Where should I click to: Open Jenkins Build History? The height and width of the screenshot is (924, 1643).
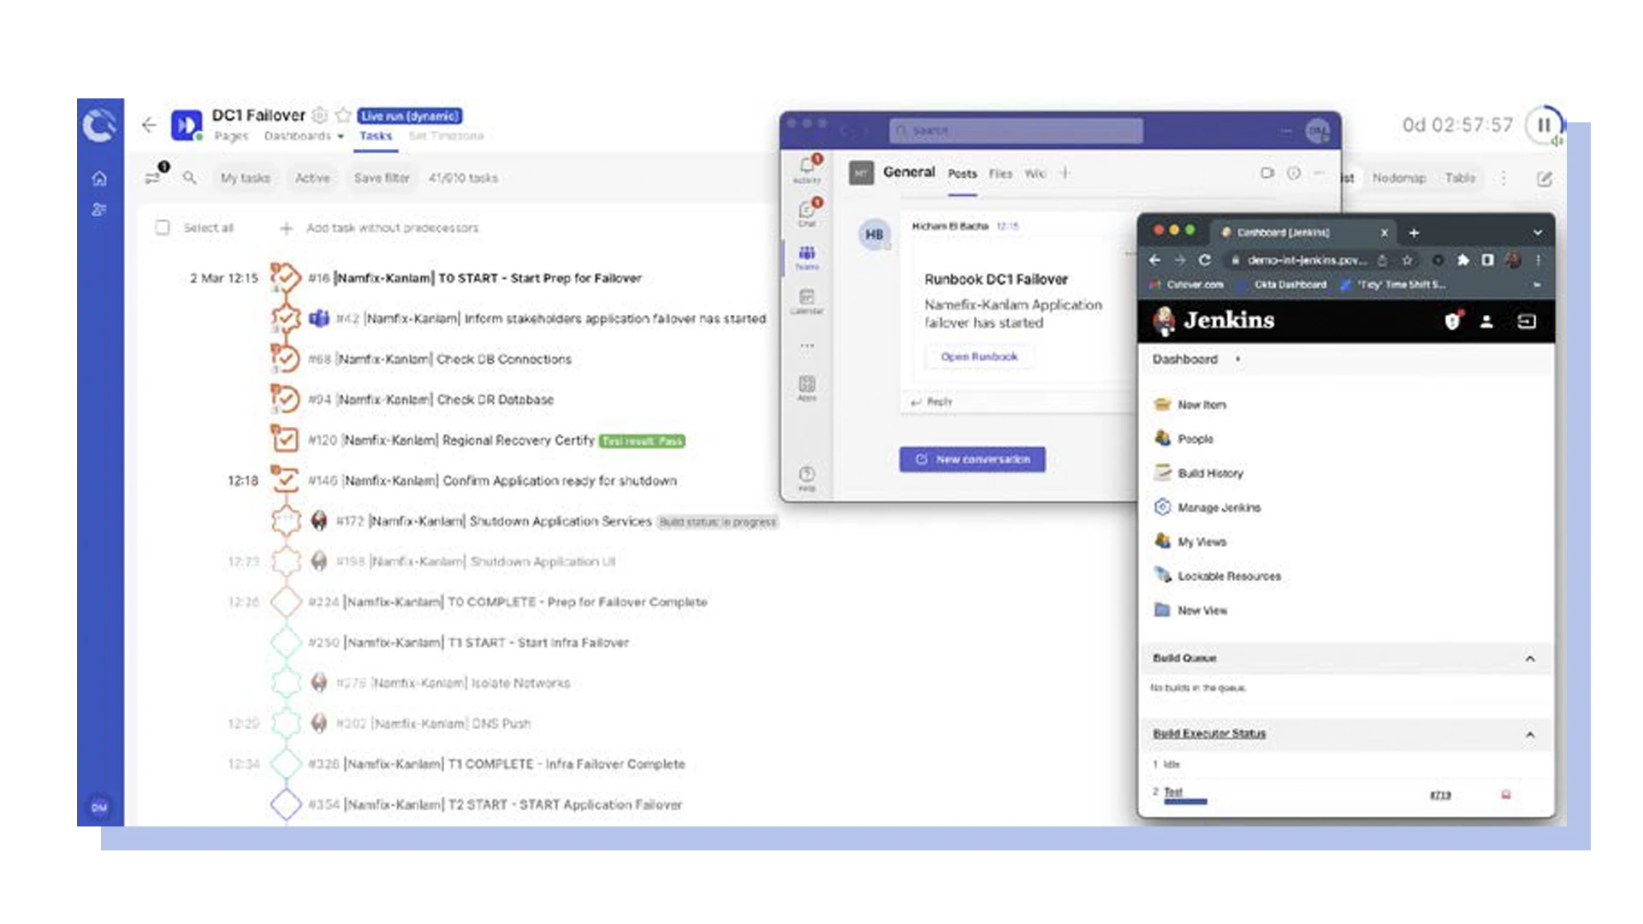pyautogui.click(x=1210, y=473)
